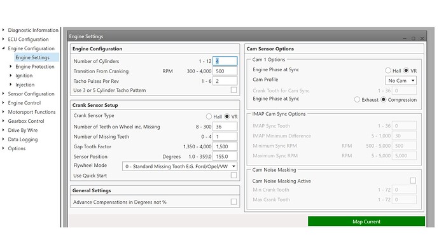This screenshot has width=439, height=247.
Task: Select Engine Configuration in sidebar
Action: click(x=31, y=48)
